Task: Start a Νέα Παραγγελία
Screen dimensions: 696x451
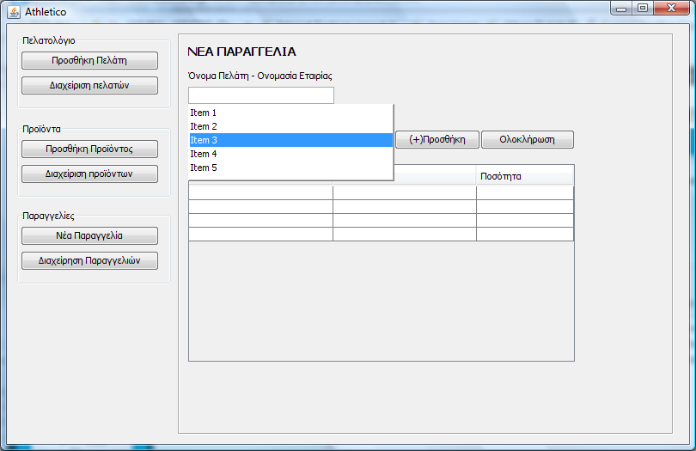Action: click(x=89, y=235)
